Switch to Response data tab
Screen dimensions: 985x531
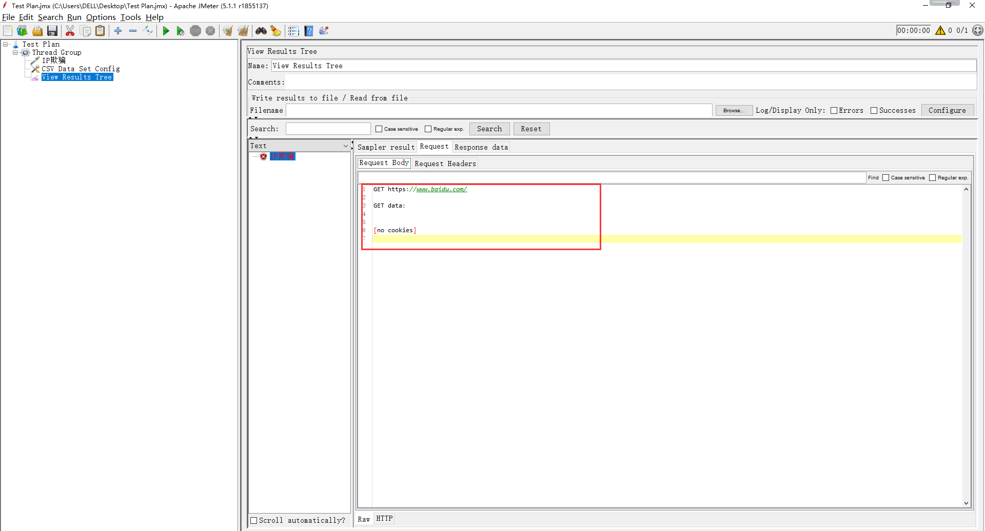(481, 147)
